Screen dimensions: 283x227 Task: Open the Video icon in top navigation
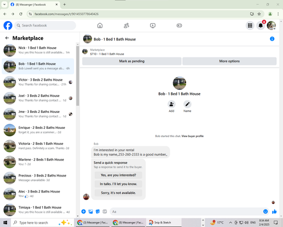153,26
